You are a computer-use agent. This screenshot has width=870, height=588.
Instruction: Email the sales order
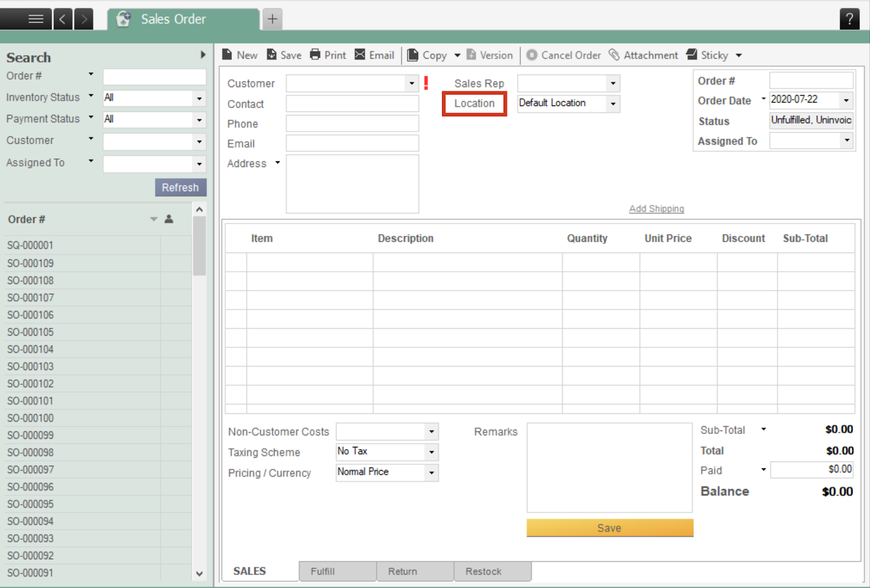(x=375, y=55)
